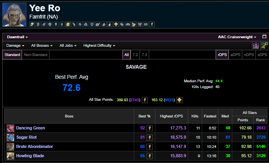Image resolution: width=269 pixels, height=163 pixels.
Task: Select the Astrologian job icon
Action: (32, 24)
